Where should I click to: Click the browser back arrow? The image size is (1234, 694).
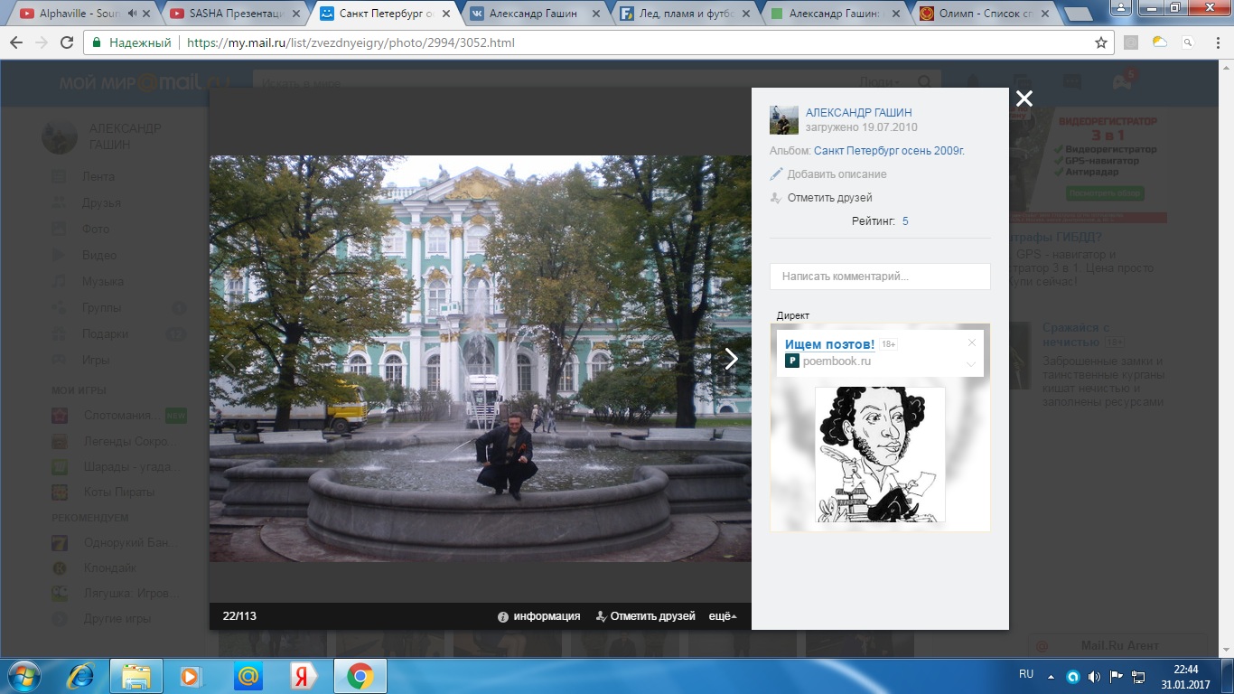click(16, 42)
